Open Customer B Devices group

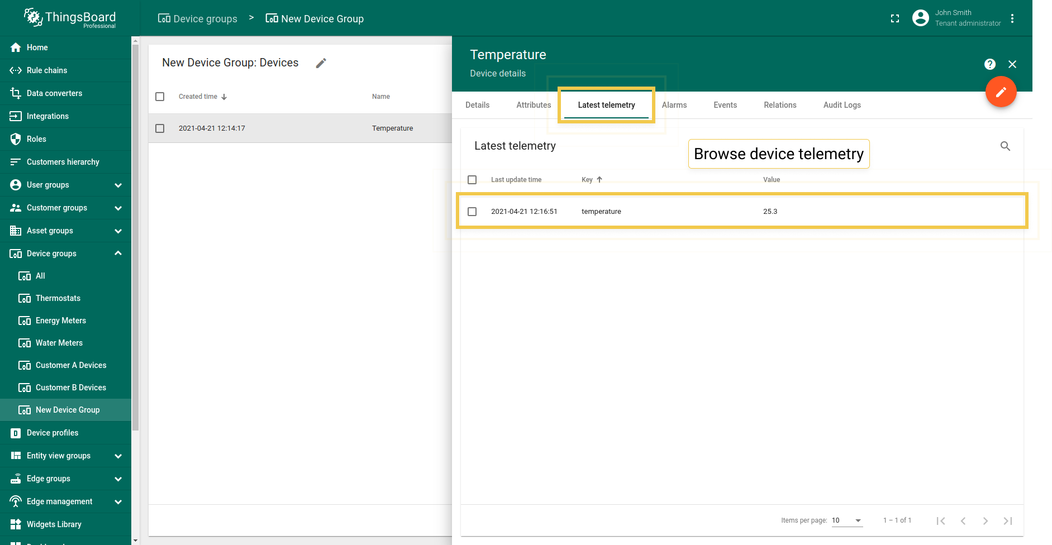tap(65, 388)
